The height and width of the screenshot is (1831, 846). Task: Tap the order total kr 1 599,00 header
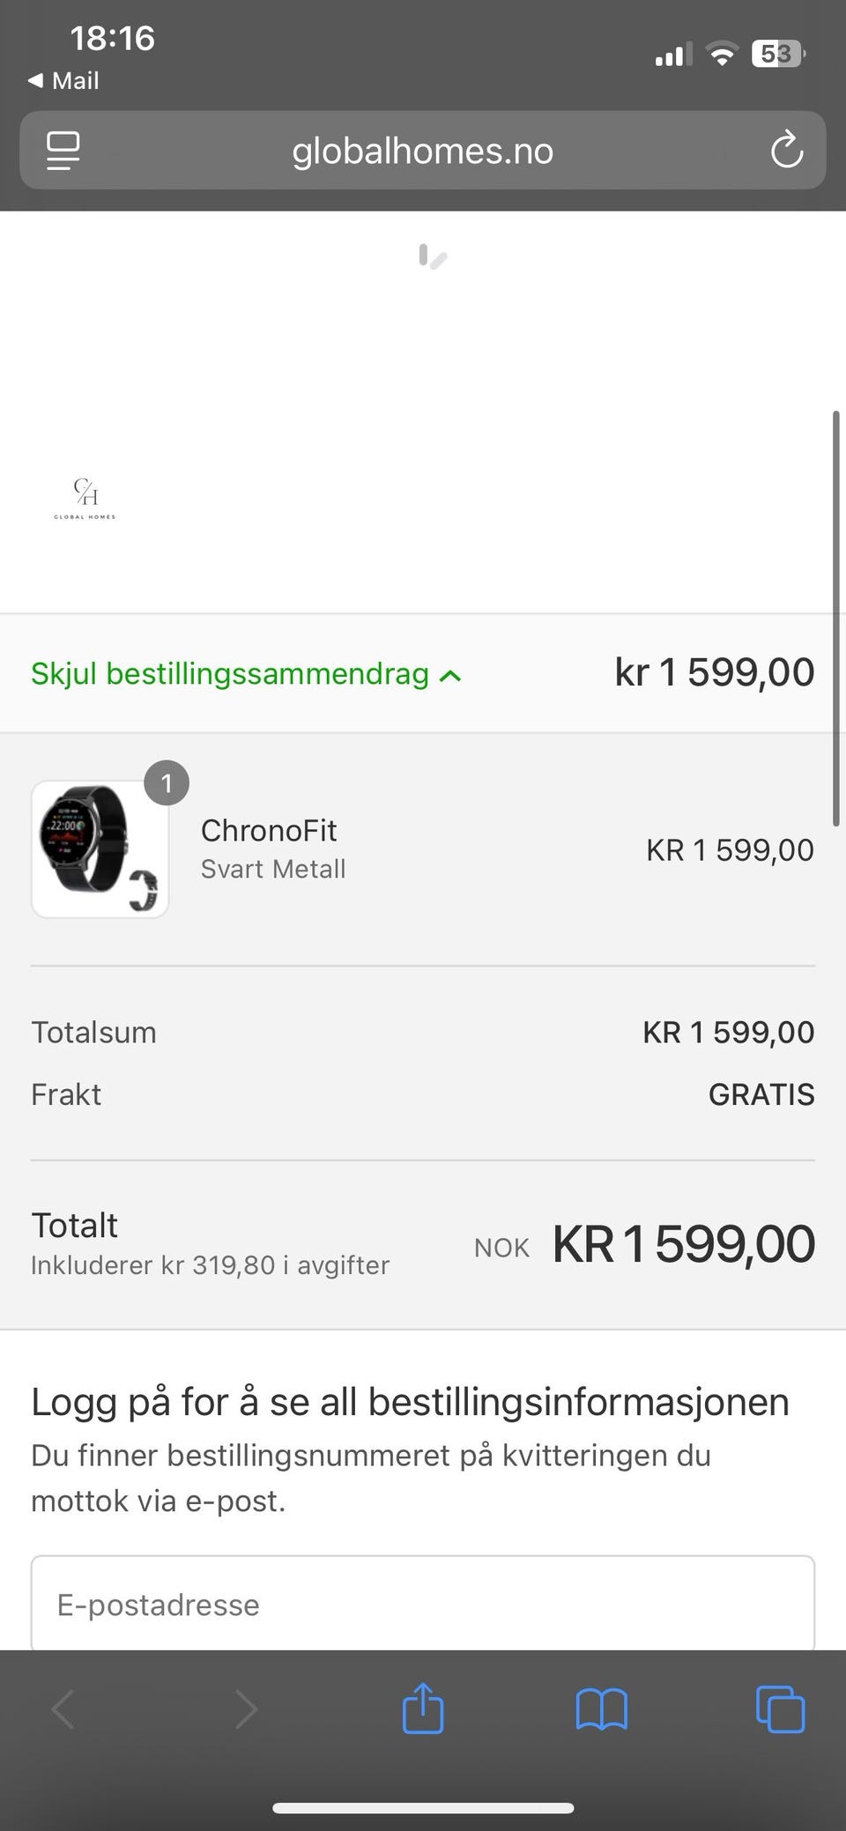715,672
